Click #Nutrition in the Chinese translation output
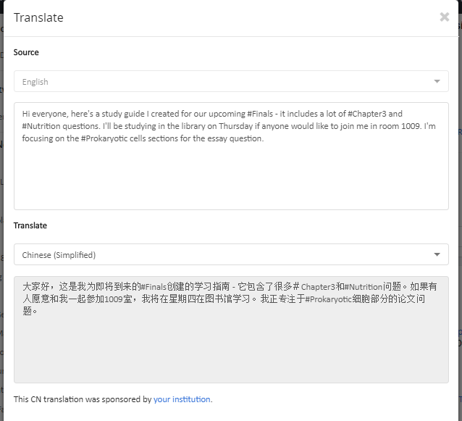This screenshot has width=462, height=421. 364,287
